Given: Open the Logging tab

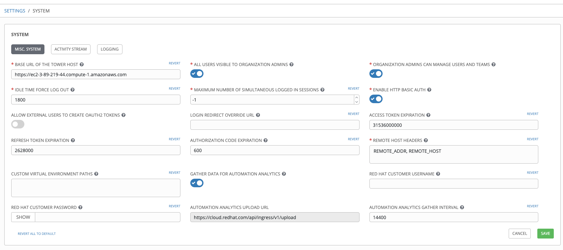Looking at the screenshot, I should (110, 49).
